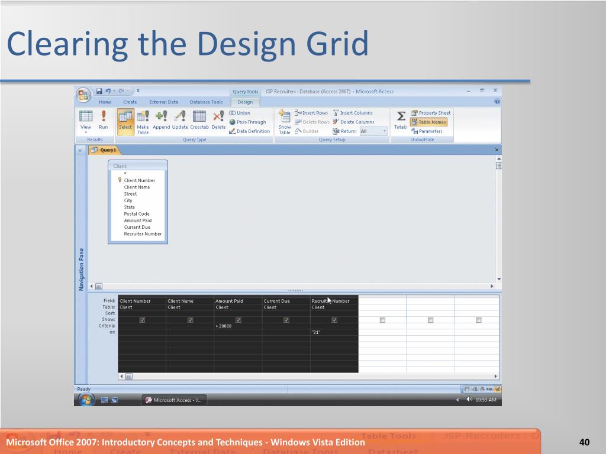Click the Windows Start orb
This screenshot has width=606, height=454.
click(x=86, y=400)
